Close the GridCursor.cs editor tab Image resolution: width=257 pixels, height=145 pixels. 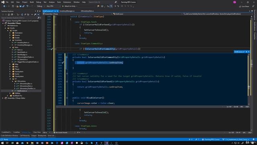point(57,11)
